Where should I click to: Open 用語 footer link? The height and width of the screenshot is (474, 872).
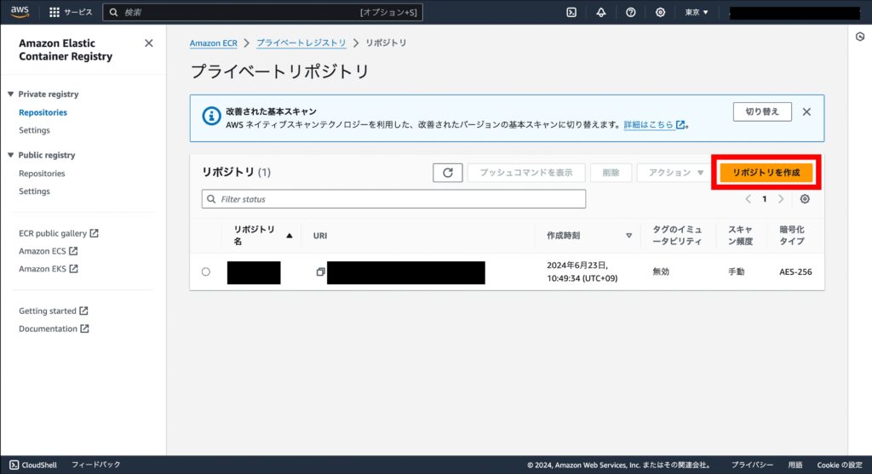795,465
